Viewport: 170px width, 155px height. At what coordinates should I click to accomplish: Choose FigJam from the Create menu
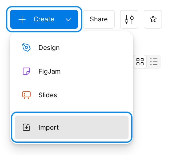click(x=49, y=71)
